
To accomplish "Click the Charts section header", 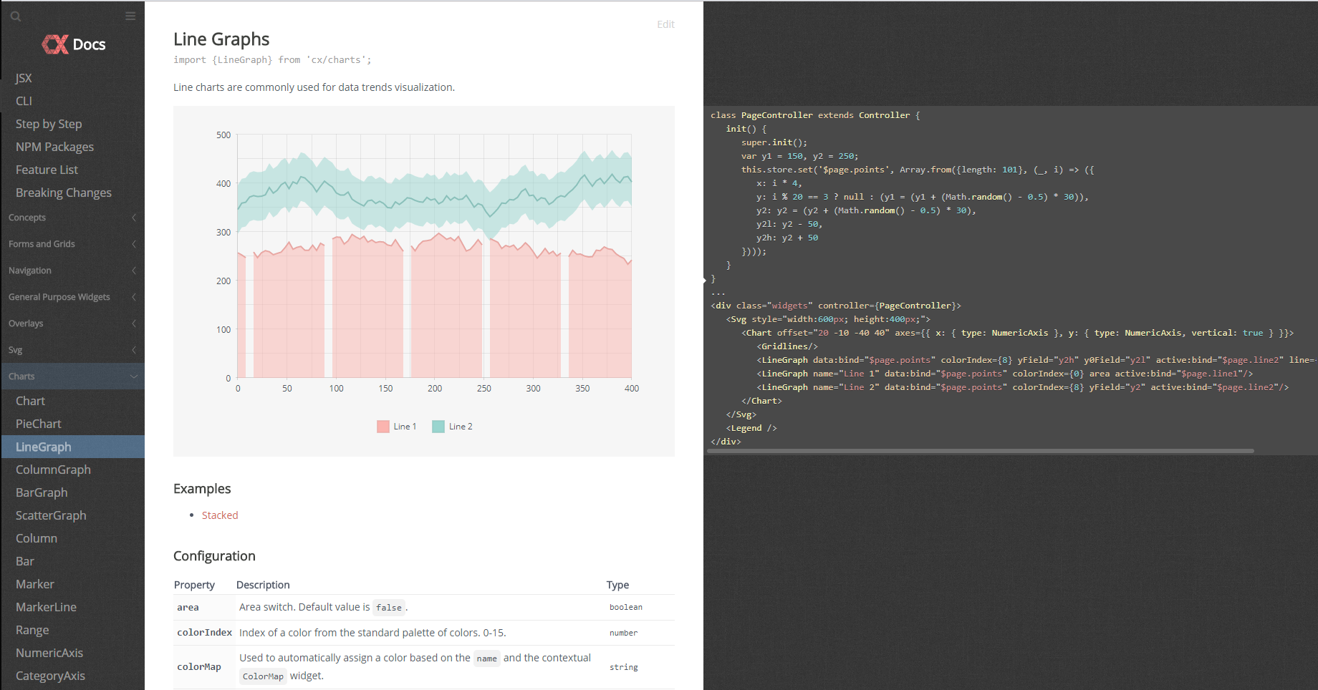I will (72, 376).
